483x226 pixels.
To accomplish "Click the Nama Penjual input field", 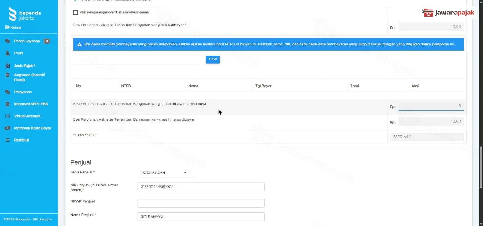I will click(201, 216).
